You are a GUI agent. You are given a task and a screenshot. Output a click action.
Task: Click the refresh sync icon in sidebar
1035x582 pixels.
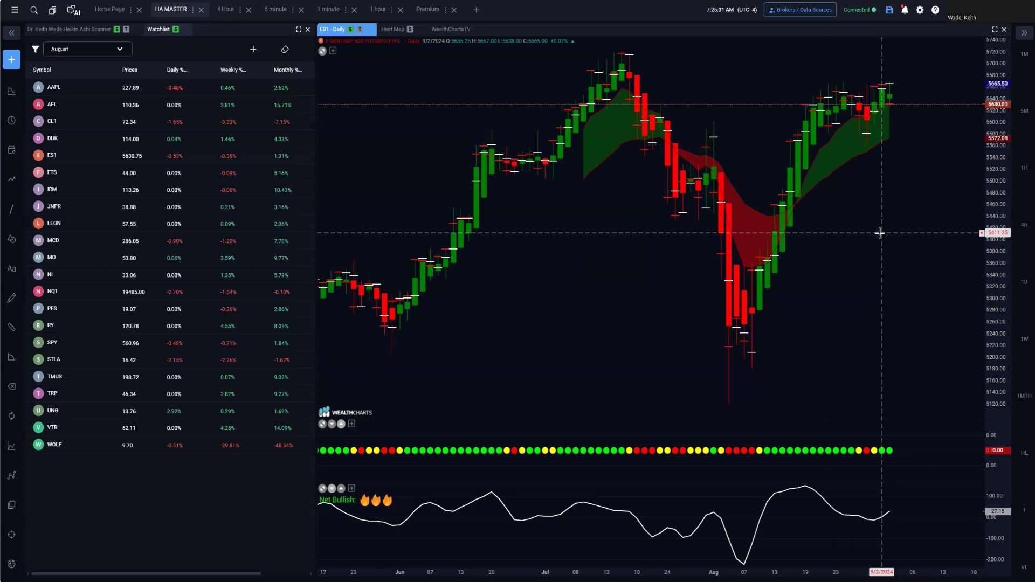(x=11, y=416)
